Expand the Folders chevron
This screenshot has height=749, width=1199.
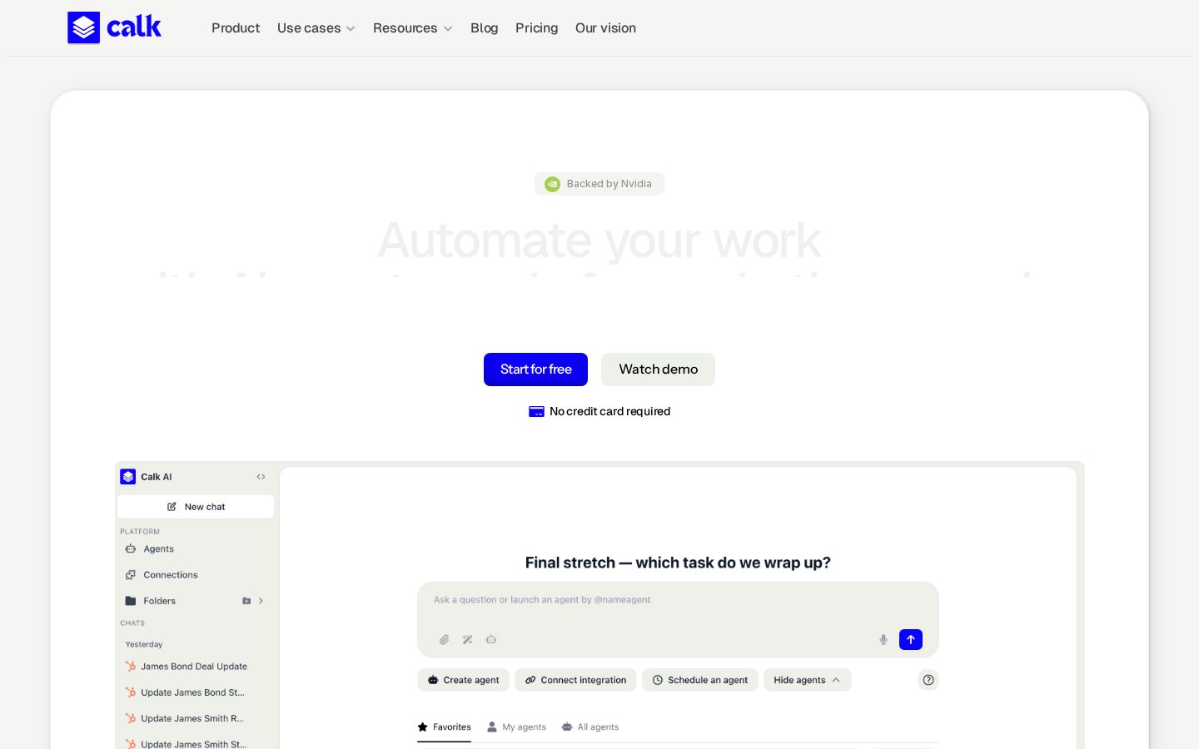point(261,601)
